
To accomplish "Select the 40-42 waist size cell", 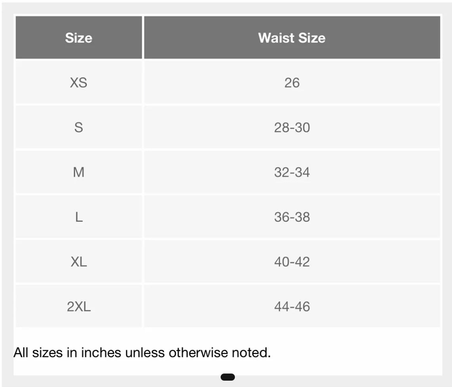I will 292,262.
